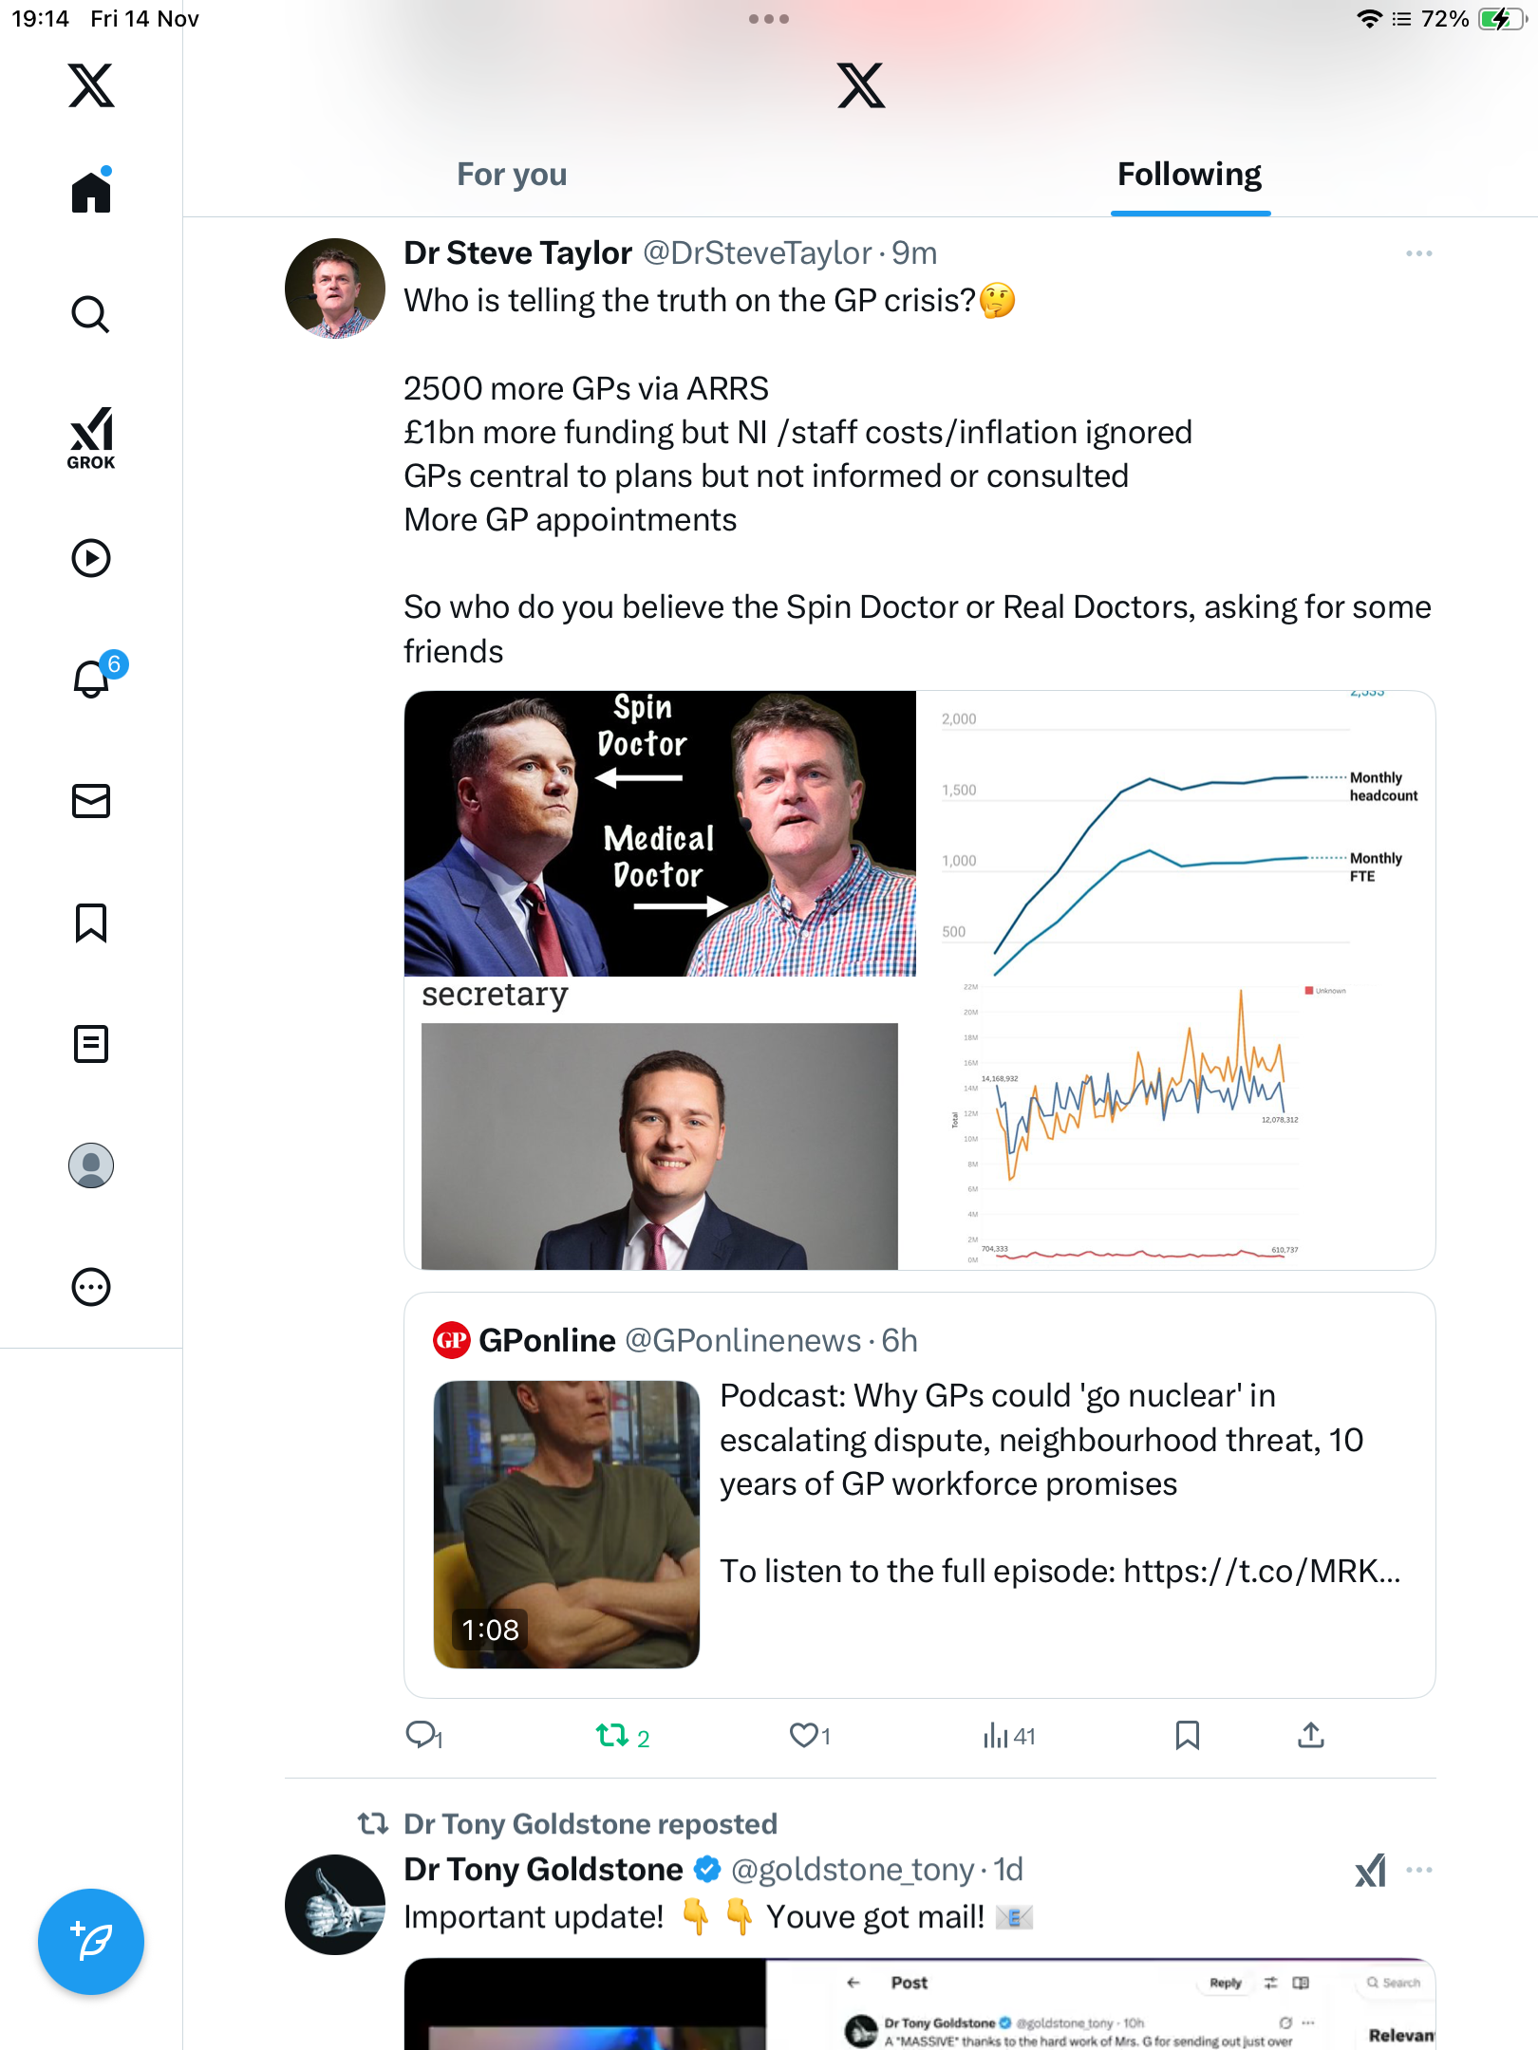Undo repost on Dr Steve Taylor's post
1538x2050 pixels.
click(613, 1736)
